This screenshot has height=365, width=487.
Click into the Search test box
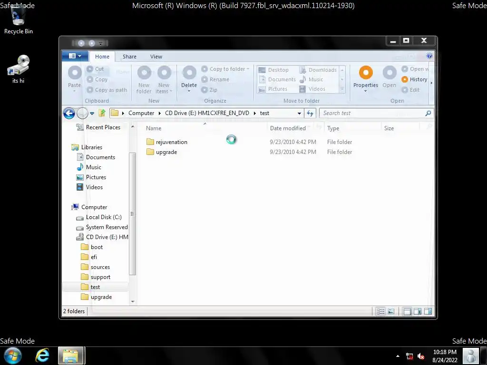click(372, 113)
